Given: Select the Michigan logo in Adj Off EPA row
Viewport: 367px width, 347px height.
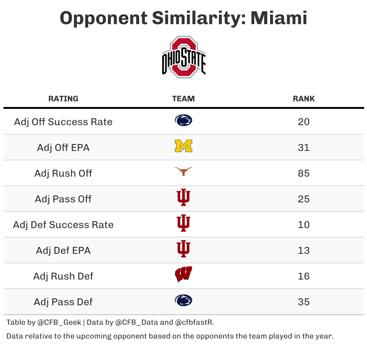Looking at the screenshot, I should pos(183,146).
